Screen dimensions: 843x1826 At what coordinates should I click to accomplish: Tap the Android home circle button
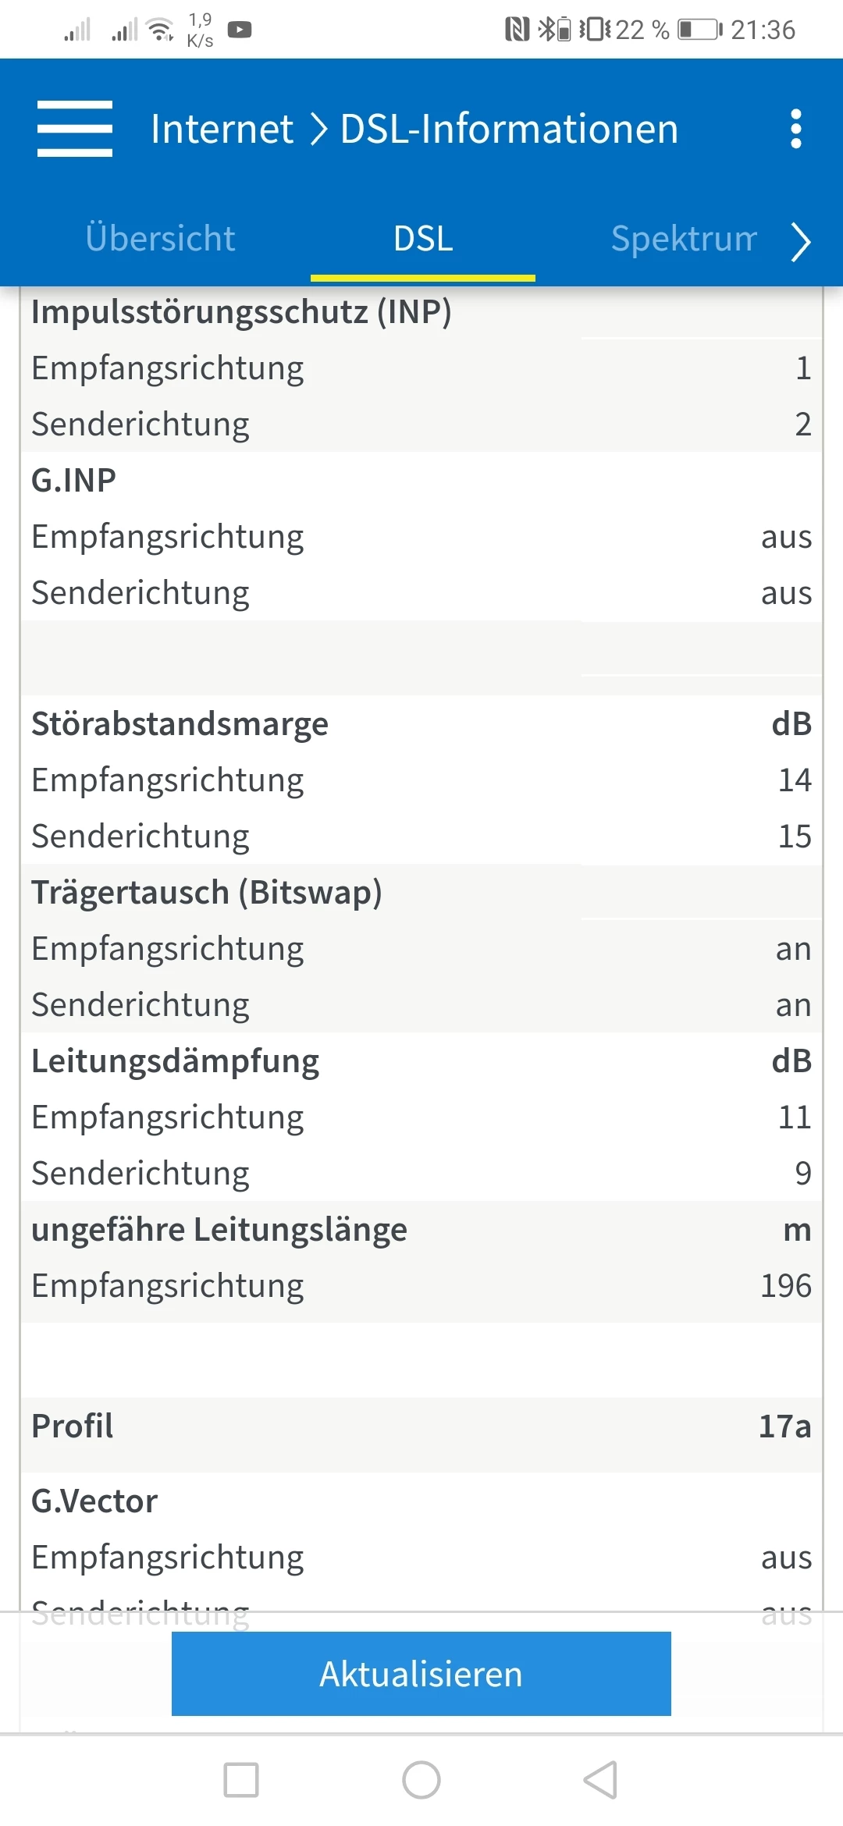pyautogui.click(x=421, y=1780)
